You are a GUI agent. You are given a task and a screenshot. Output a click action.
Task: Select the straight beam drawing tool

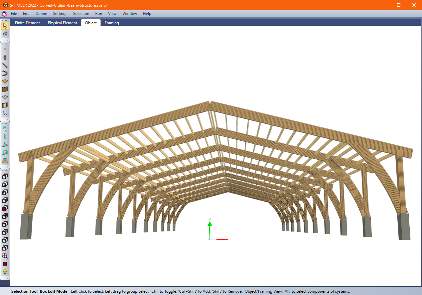5,65
